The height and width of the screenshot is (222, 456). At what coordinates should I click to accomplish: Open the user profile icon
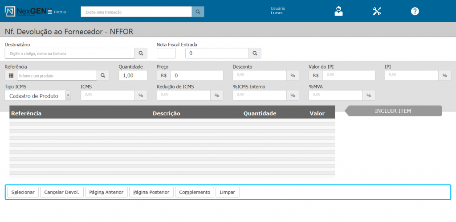pyautogui.click(x=339, y=12)
